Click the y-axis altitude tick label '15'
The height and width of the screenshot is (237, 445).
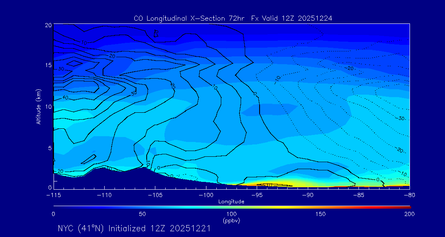coord(47,65)
